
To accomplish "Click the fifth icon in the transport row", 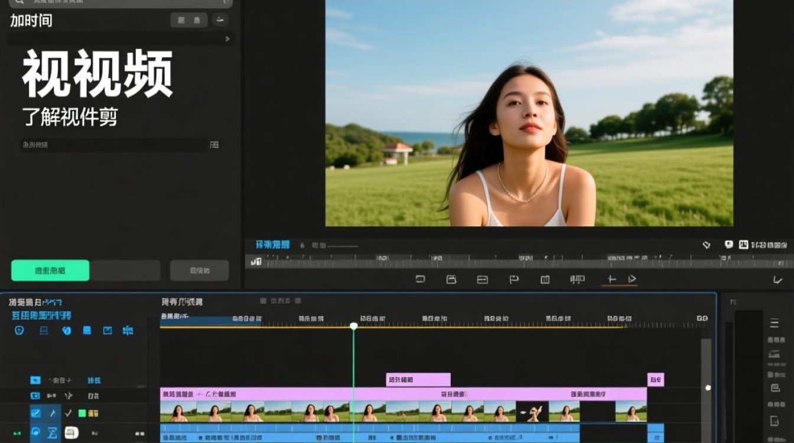I will tap(545, 279).
